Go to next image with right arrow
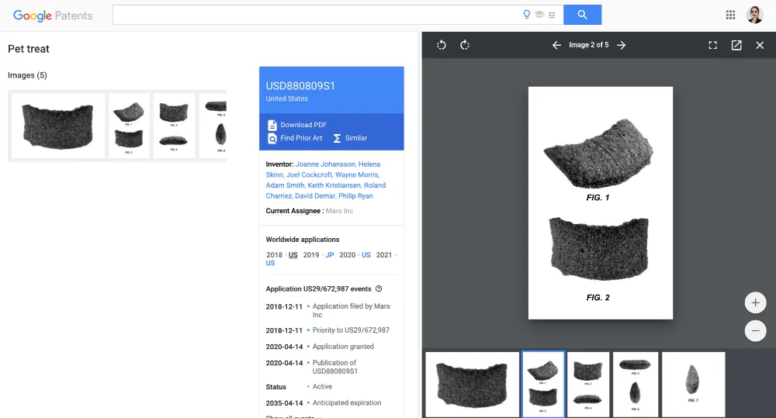This screenshot has height=418, width=776. (x=621, y=45)
